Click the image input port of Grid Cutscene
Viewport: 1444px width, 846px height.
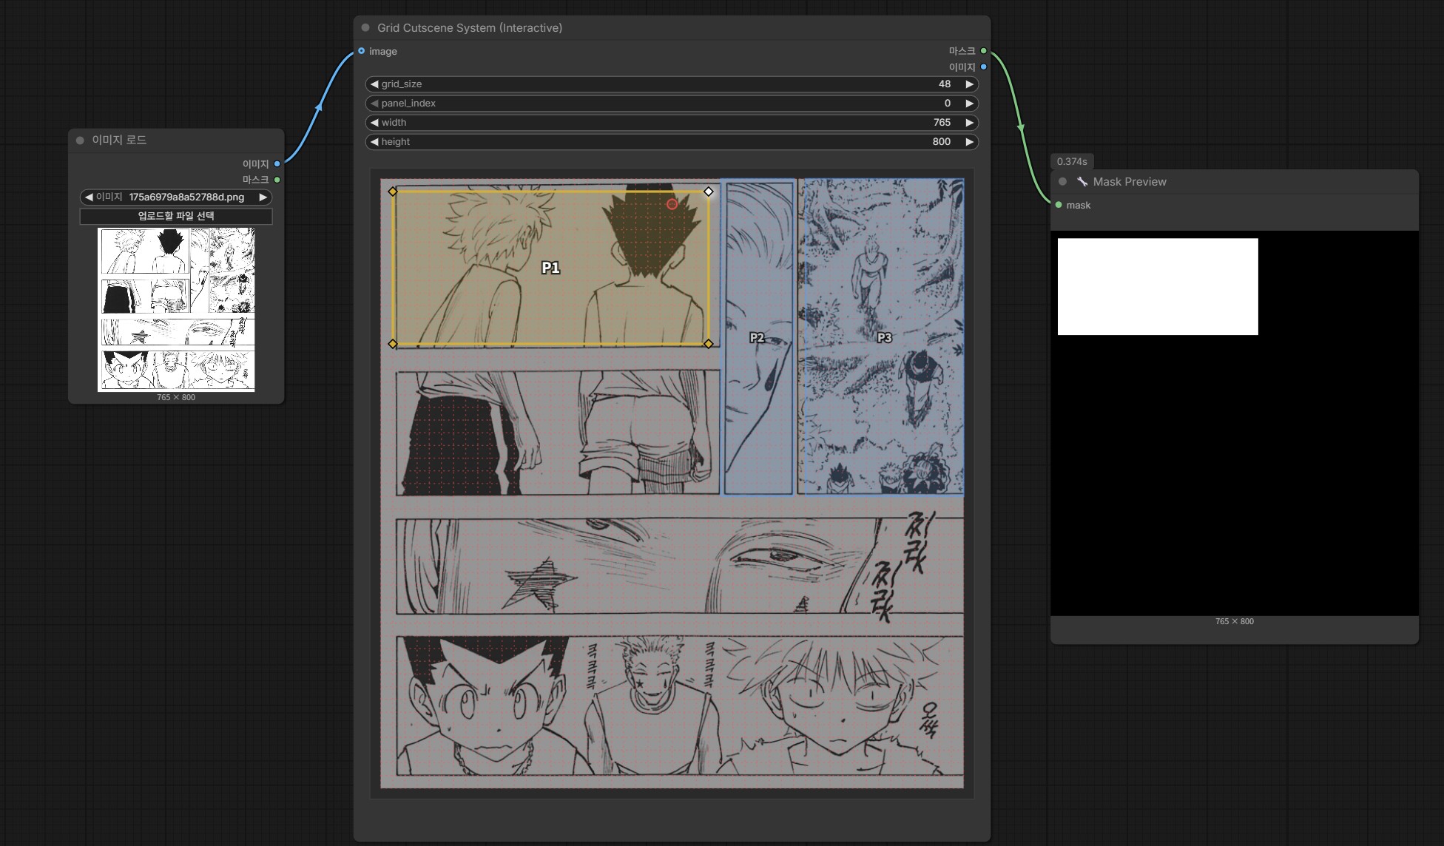click(361, 51)
